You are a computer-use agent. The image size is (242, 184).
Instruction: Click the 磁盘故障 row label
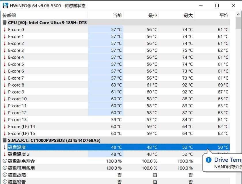[x=17, y=175]
